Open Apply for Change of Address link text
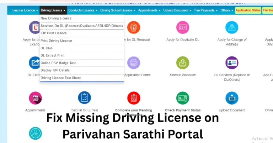Screen dimensions: 273x143 click(232, 42)
